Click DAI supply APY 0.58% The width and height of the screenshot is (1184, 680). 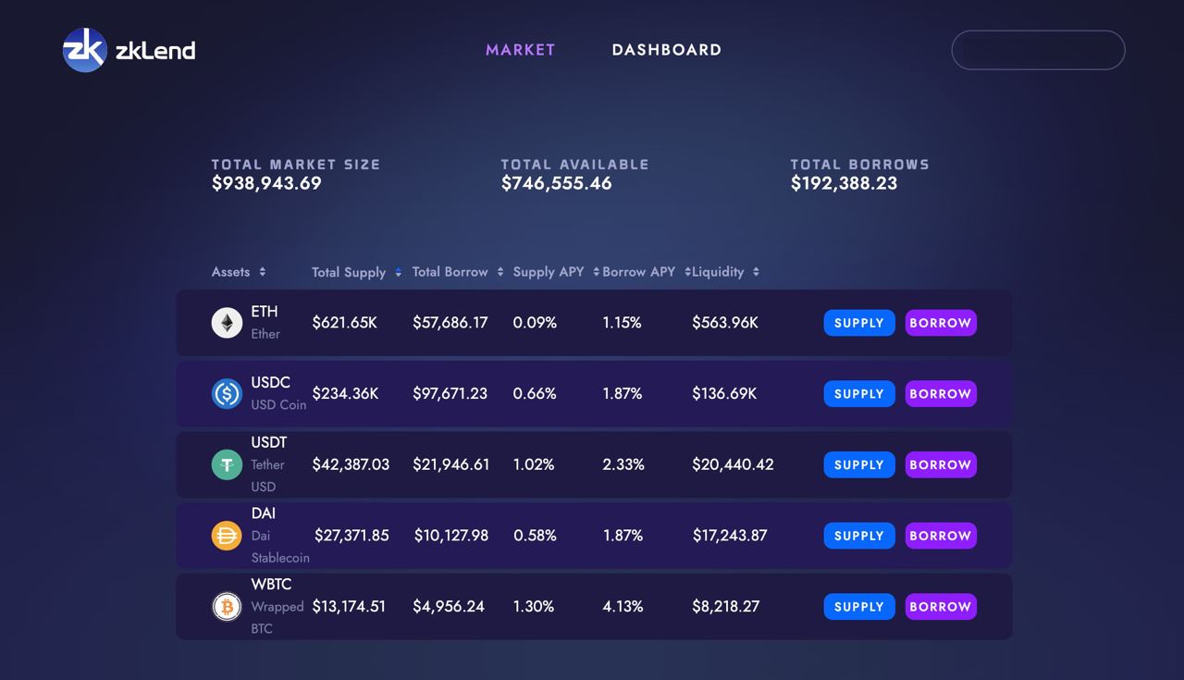click(x=535, y=535)
